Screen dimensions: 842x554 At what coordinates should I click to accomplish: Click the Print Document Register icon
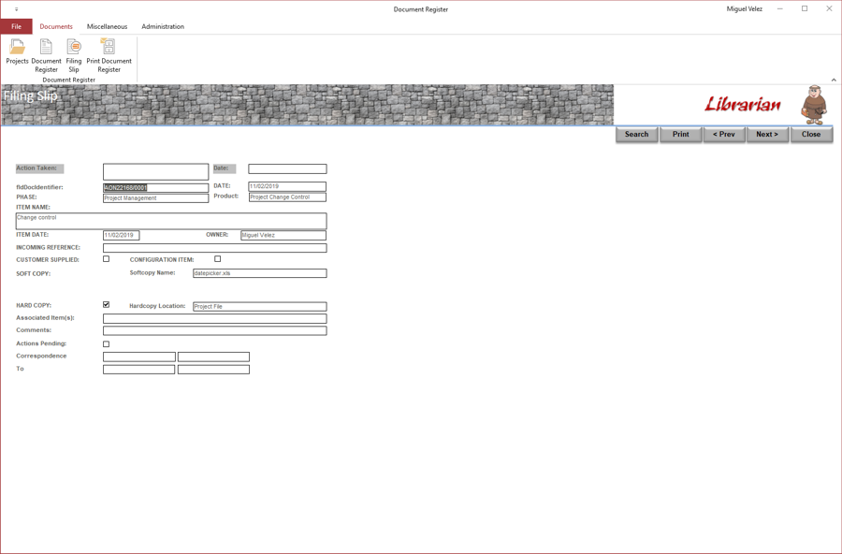pyautogui.click(x=109, y=55)
